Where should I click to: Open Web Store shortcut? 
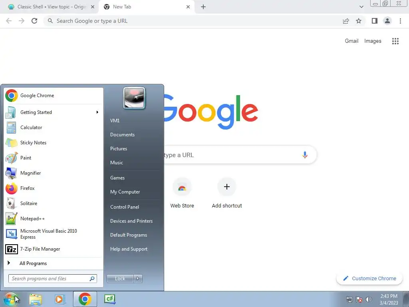[x=182, y=193]
